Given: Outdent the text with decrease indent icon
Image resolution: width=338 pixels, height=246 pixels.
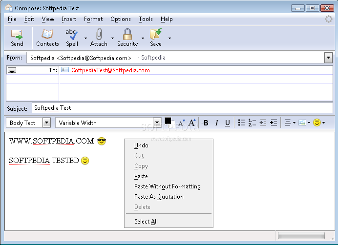Looking at the screenshot, I should tap(263, 123).
